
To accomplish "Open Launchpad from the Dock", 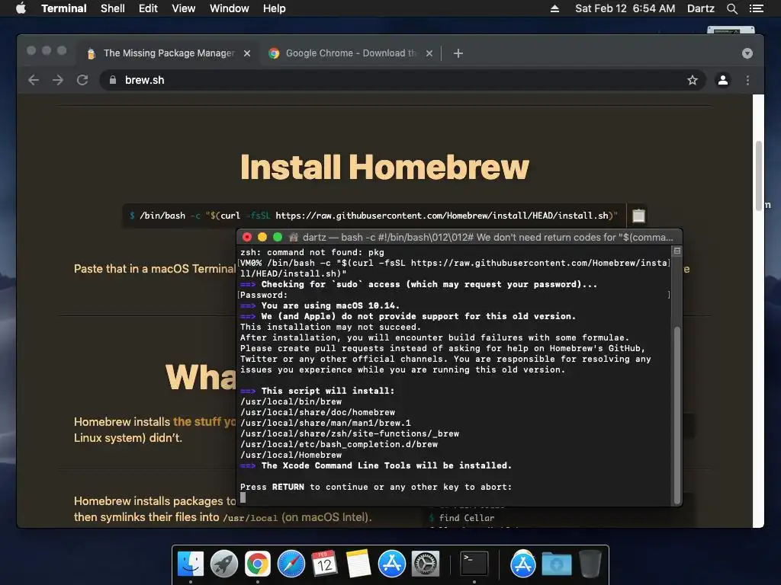I will coord(224,564).
